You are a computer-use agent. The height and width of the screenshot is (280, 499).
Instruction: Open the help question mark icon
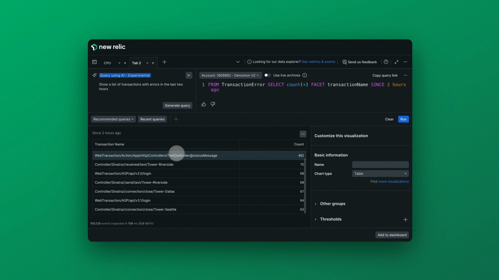point(386,62)
